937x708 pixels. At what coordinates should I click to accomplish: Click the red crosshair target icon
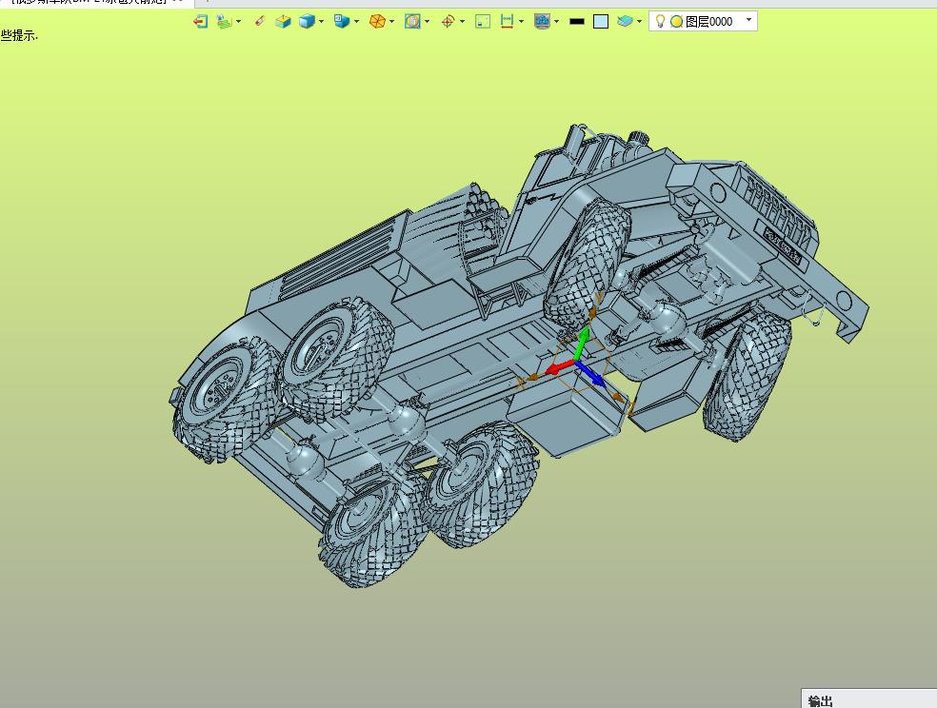(448, 22)
